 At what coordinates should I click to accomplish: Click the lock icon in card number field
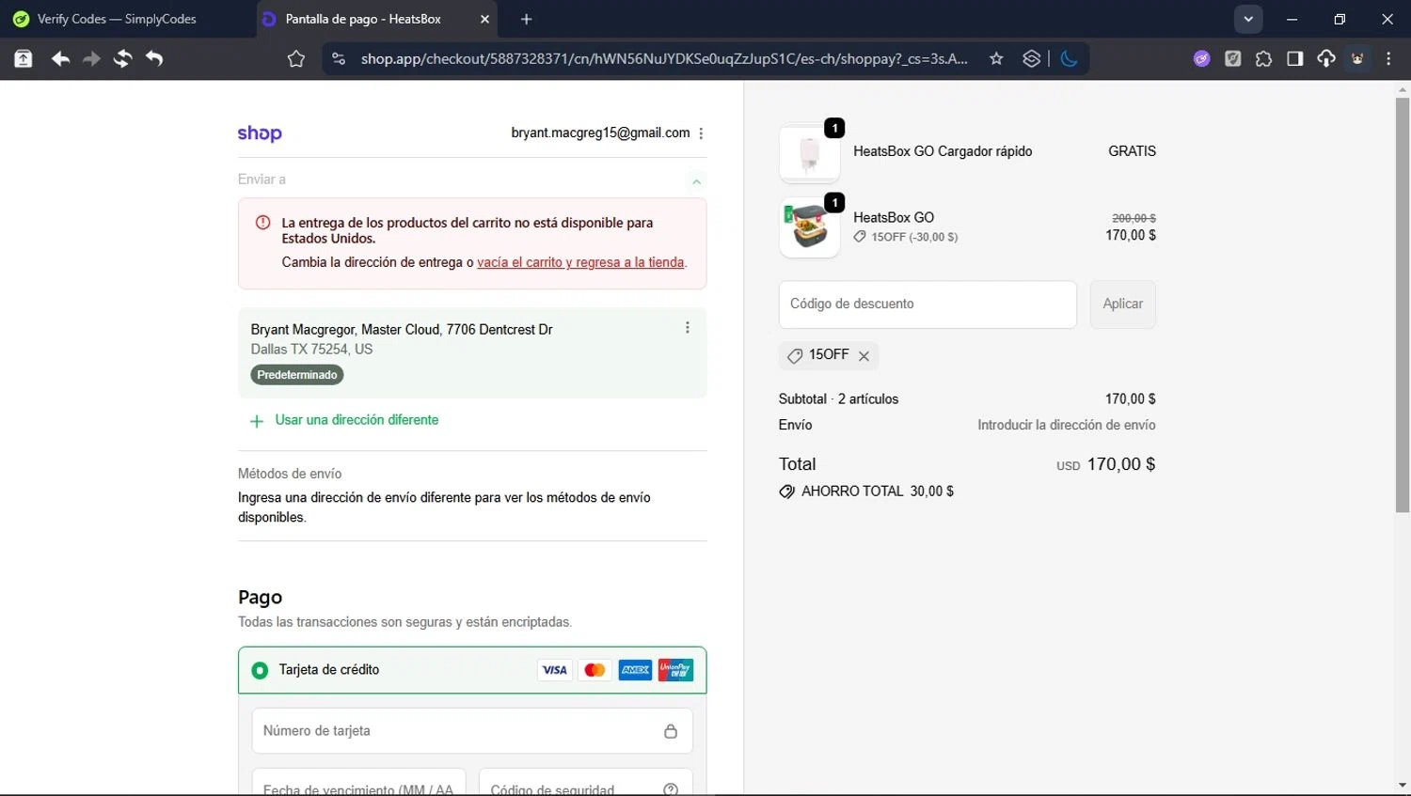click(671, 731)
